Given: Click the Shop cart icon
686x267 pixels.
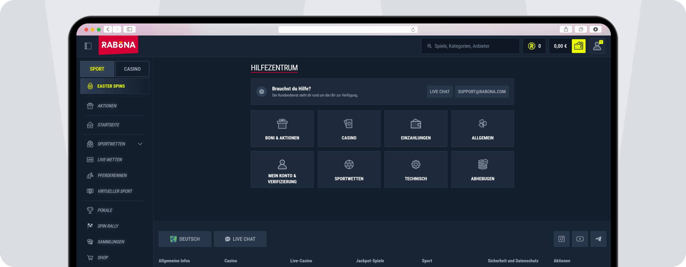Looking at the screenshot, I should pos(90,257).
